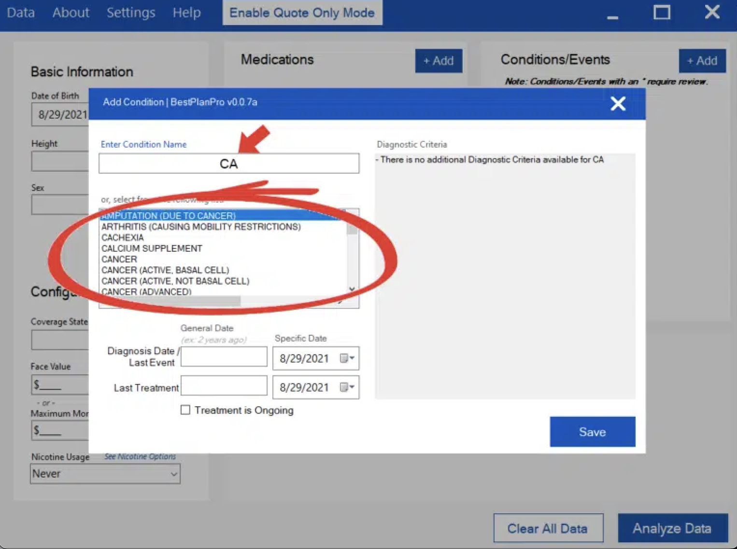Select ARTHRITIS (CAUSING MOBILITY RESTRICTIONS) item
Image resolution: width=737 pixels, height=549 pixels.
(x=201, y=227)
